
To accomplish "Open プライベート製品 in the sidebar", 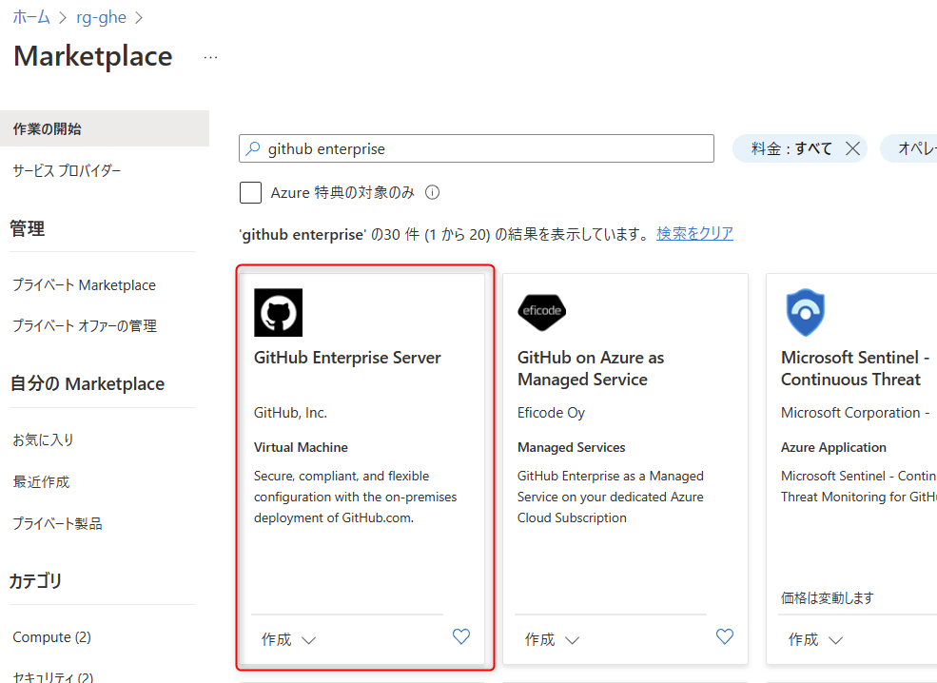I will pos(57,523).
